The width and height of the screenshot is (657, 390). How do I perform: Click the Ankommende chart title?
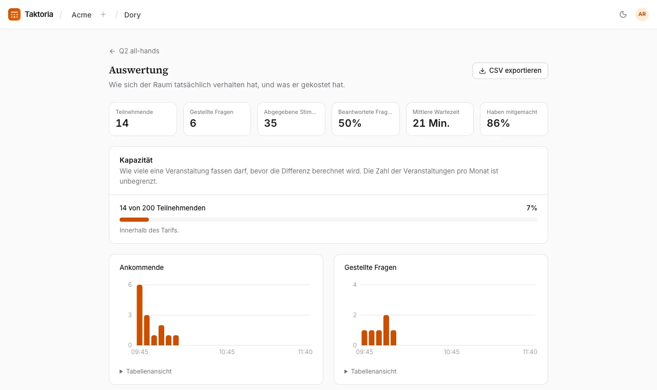click(142, 268)
